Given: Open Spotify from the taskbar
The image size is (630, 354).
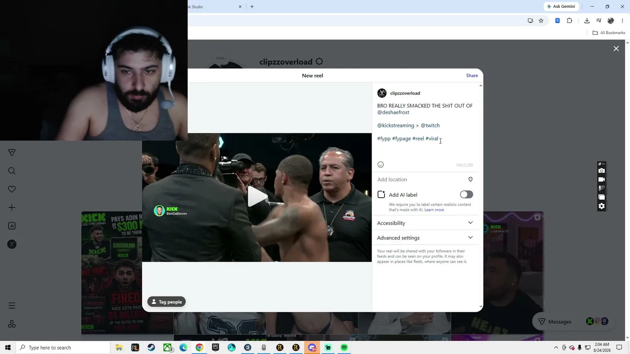Looking at the screenshot, I should (x=344, y=348).
